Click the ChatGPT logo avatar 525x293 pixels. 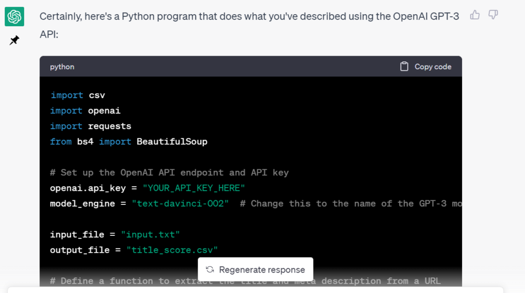[x=15, y=17]
